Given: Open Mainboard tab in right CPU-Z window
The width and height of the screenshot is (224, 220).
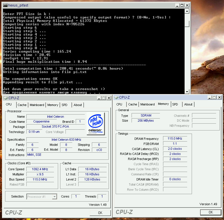Looking at the screenshot, I should [147, 104].
